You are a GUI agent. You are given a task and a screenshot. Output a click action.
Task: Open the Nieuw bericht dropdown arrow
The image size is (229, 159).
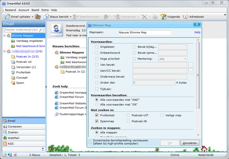click(71, 17)
